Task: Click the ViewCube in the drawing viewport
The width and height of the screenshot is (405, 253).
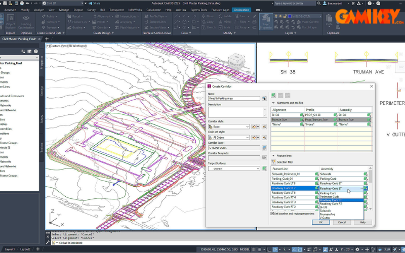Action: click(236, 61)
